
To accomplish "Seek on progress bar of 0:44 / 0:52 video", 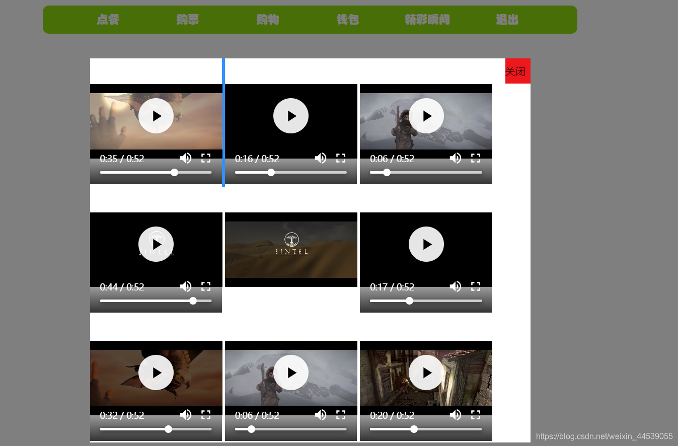I will point(156,301).
